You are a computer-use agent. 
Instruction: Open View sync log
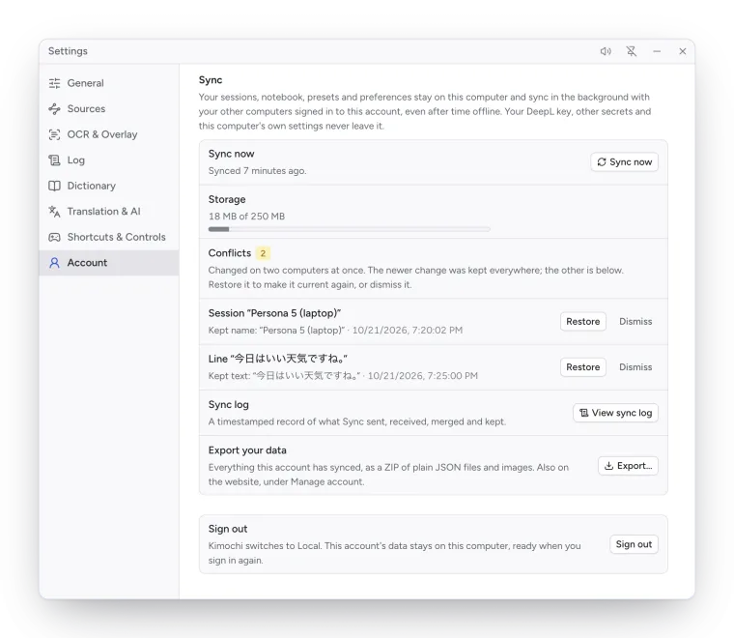[x=615, y=413]
